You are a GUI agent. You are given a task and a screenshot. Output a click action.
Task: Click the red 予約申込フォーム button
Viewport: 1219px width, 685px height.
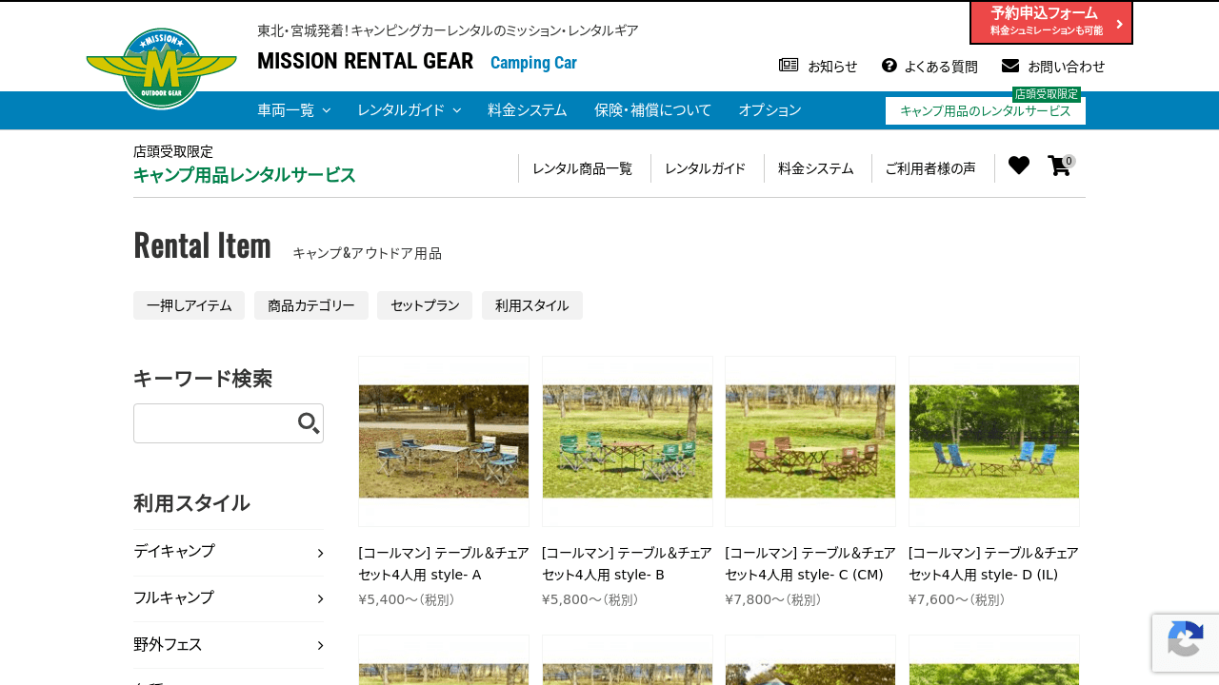(x=1050, y=22)
